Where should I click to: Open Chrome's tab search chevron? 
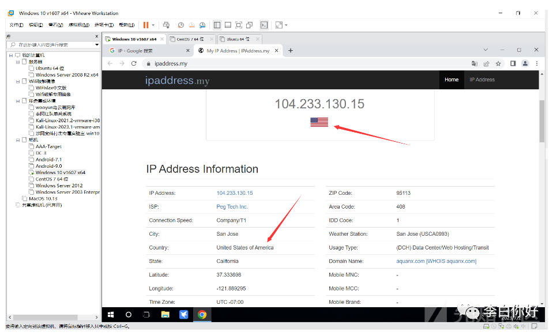(486, 50)
